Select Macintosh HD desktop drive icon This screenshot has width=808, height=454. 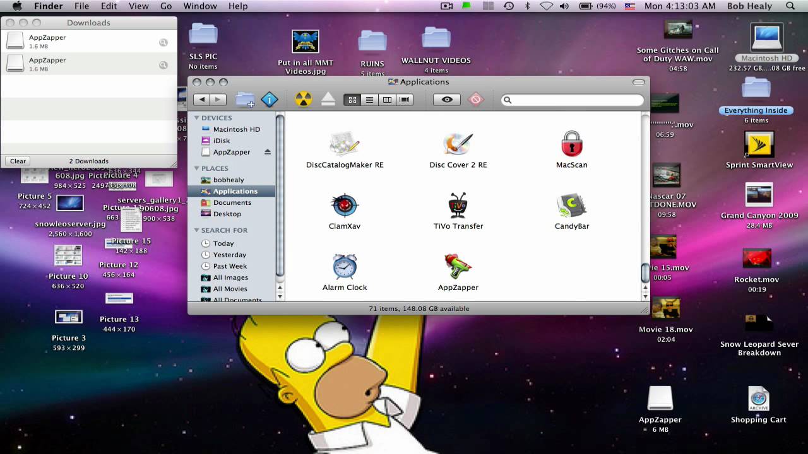(x=767, y=38)
